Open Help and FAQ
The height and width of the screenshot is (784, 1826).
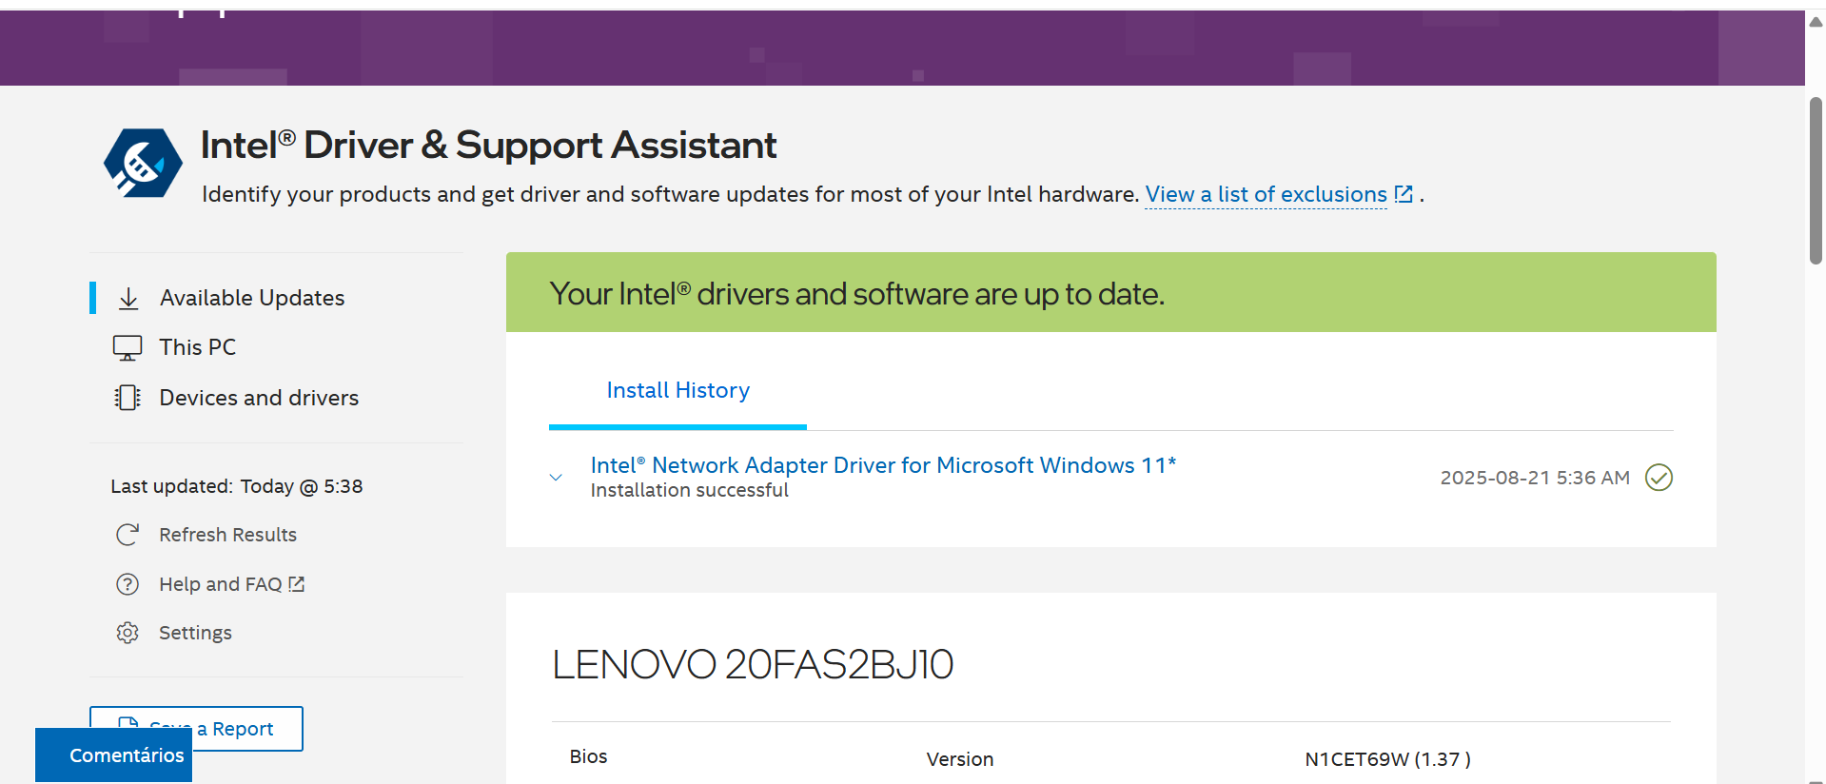[x=221, y=584]
